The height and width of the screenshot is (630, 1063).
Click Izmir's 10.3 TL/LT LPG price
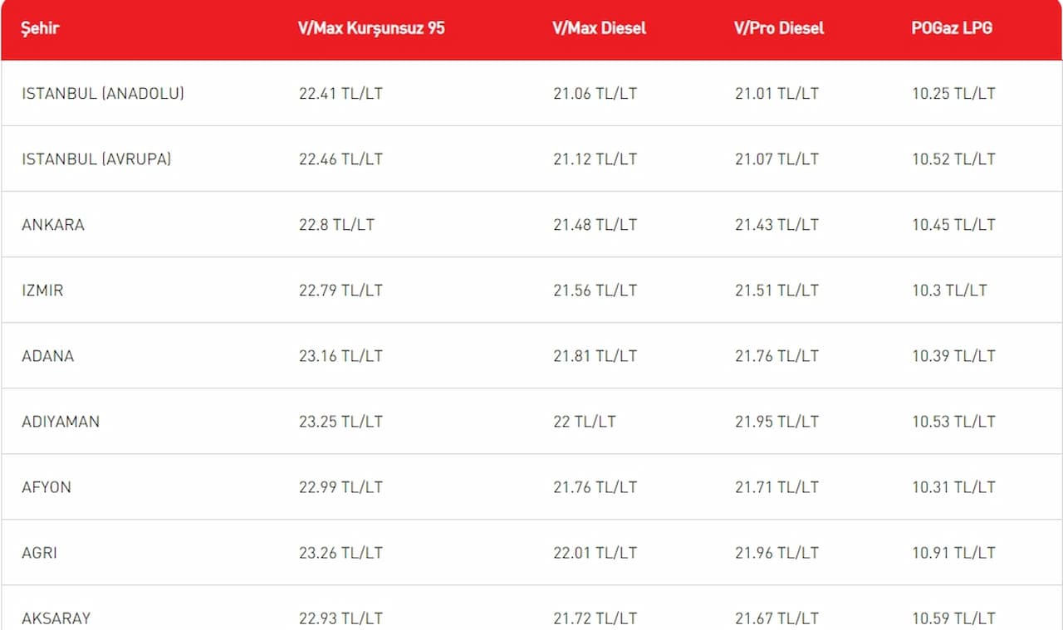pyautogui.click(x=949, y=291)
